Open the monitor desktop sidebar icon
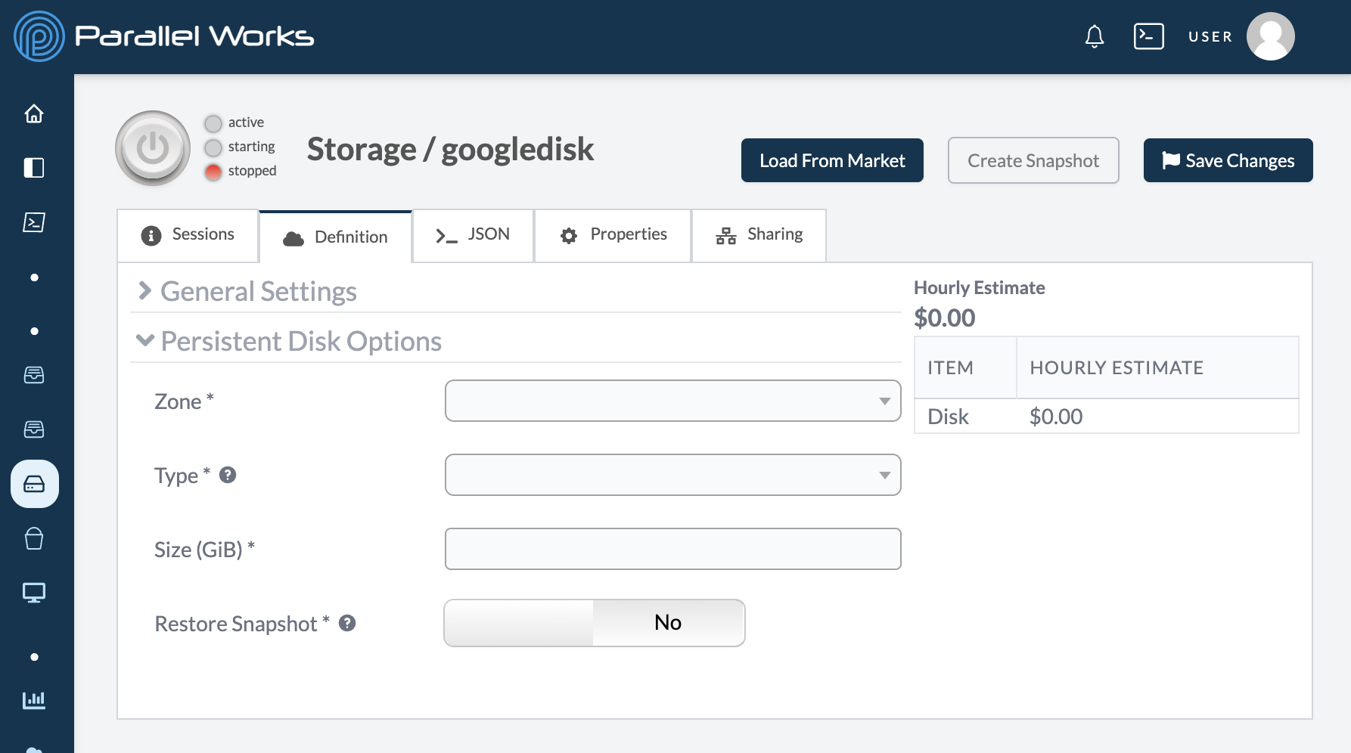 (34, 593)
